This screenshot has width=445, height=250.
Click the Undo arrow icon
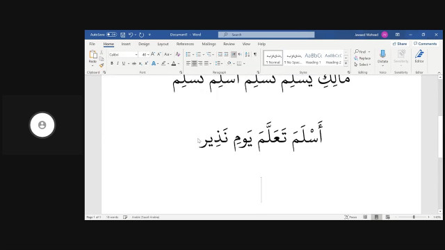click(x=131, y=35)
